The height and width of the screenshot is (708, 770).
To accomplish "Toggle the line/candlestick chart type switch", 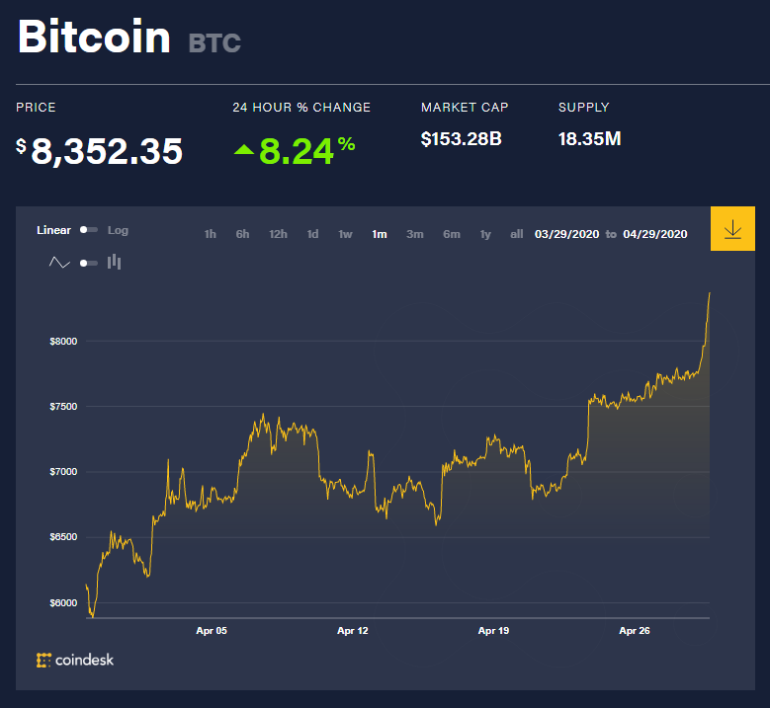I will 89,263.
